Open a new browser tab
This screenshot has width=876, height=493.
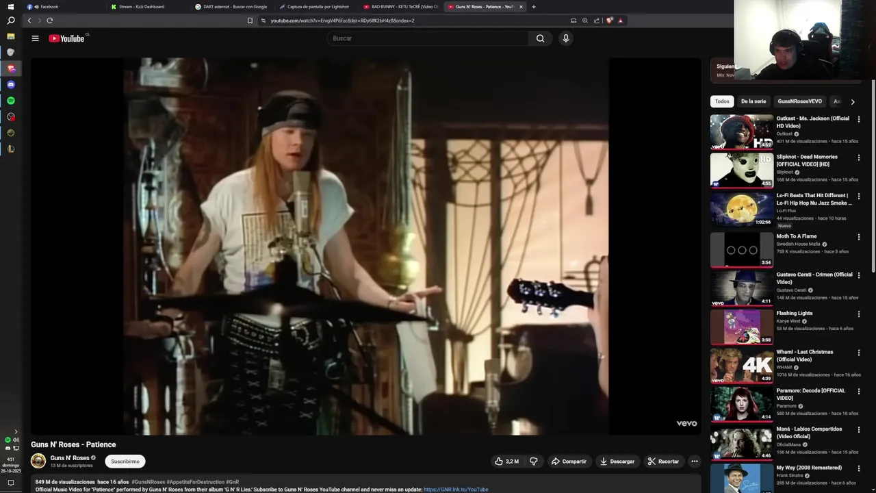534,7
